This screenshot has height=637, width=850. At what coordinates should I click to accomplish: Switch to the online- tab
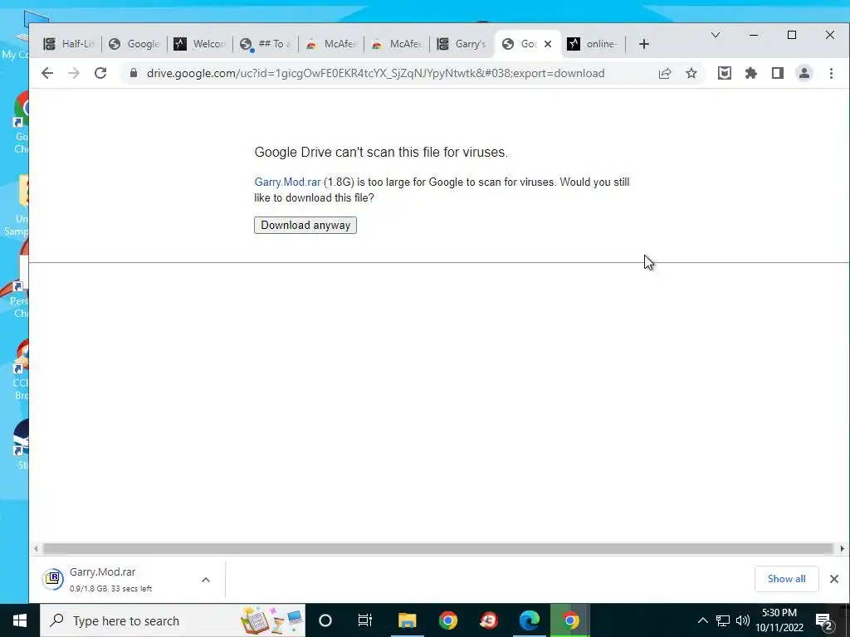(x=593, y=44)
